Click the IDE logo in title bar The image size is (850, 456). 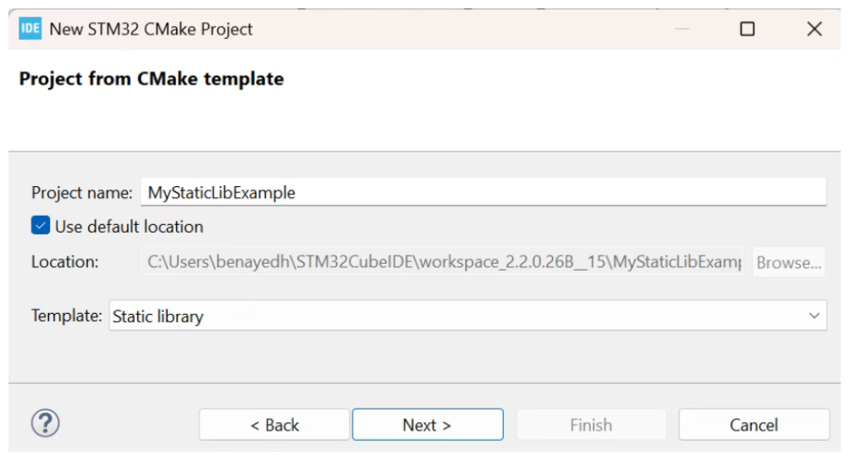tap(30, 29)
